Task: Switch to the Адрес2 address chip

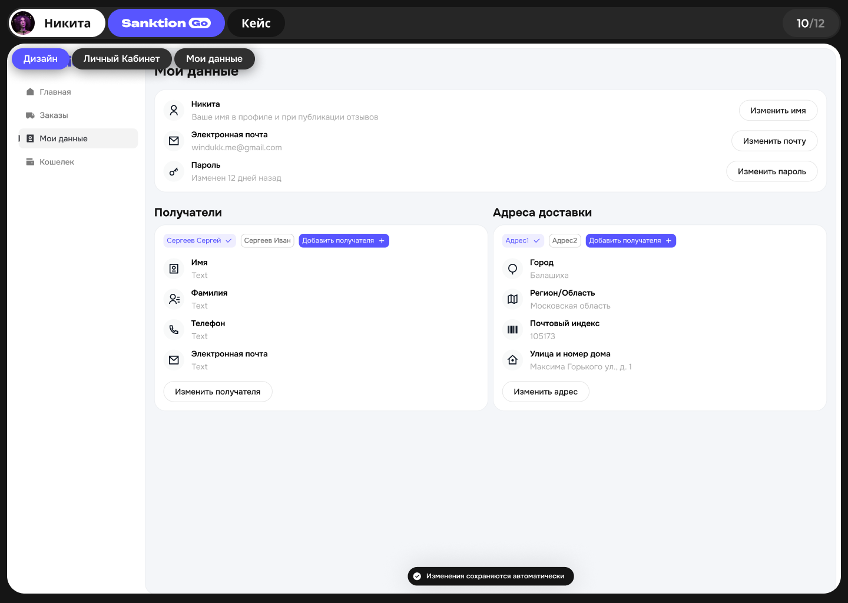Action: (x=564, y=240)
